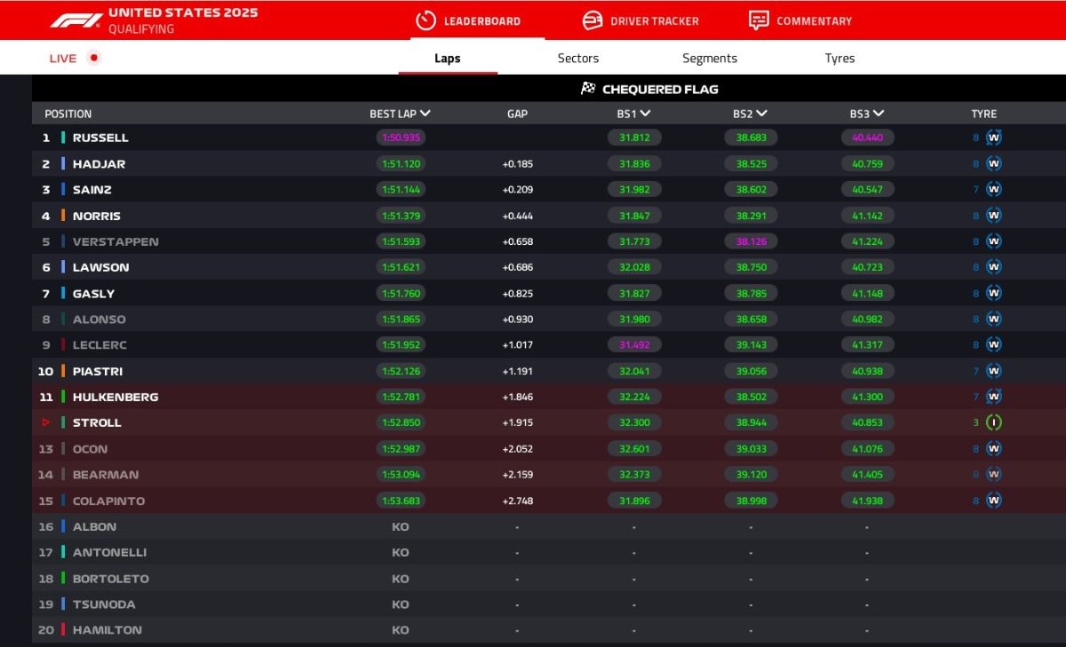
Task: Click the Driver Tracker helmet icon
Action: click(593, 20)
